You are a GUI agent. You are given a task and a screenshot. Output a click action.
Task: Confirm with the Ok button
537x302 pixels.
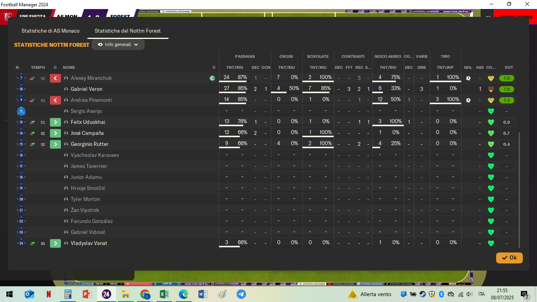[x=509, y=258]
